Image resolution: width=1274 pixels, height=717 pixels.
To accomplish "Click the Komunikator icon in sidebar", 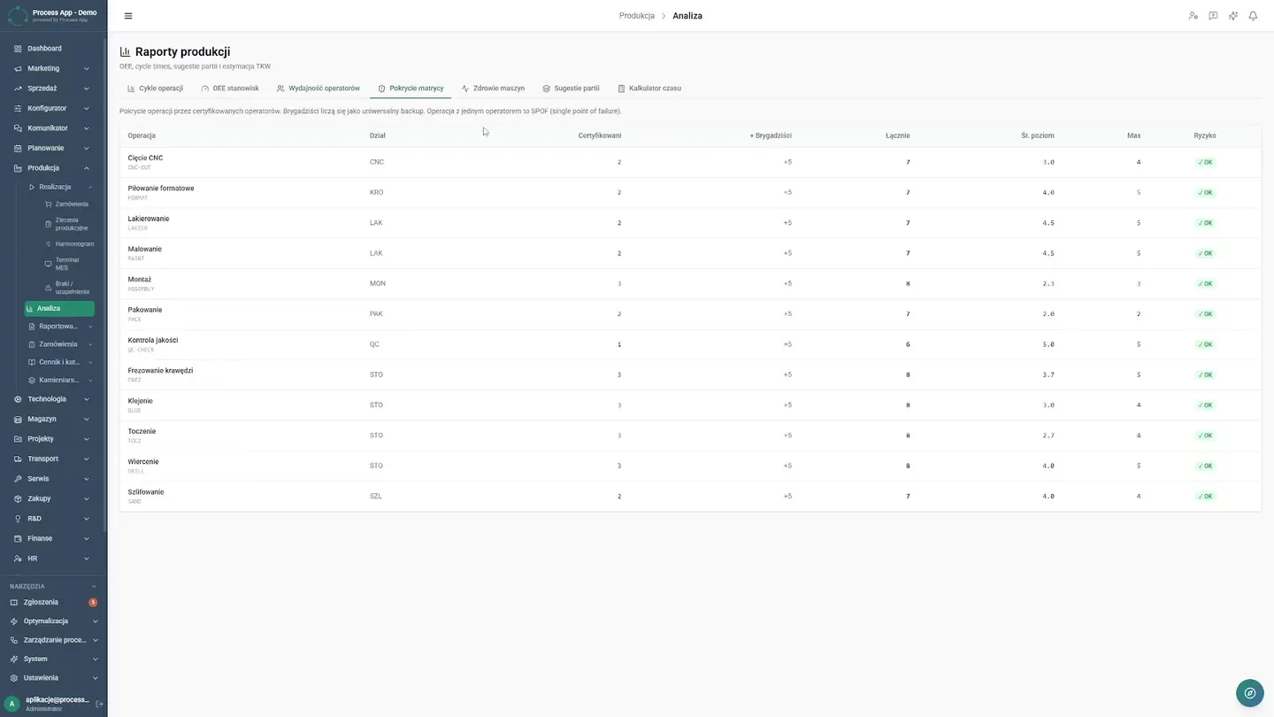I will [18, 128].
